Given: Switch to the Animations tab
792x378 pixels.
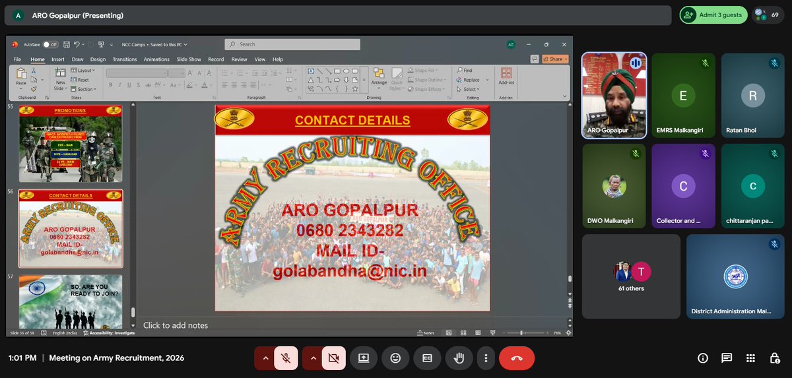Looking at the screenshot, I should (156, 59).
